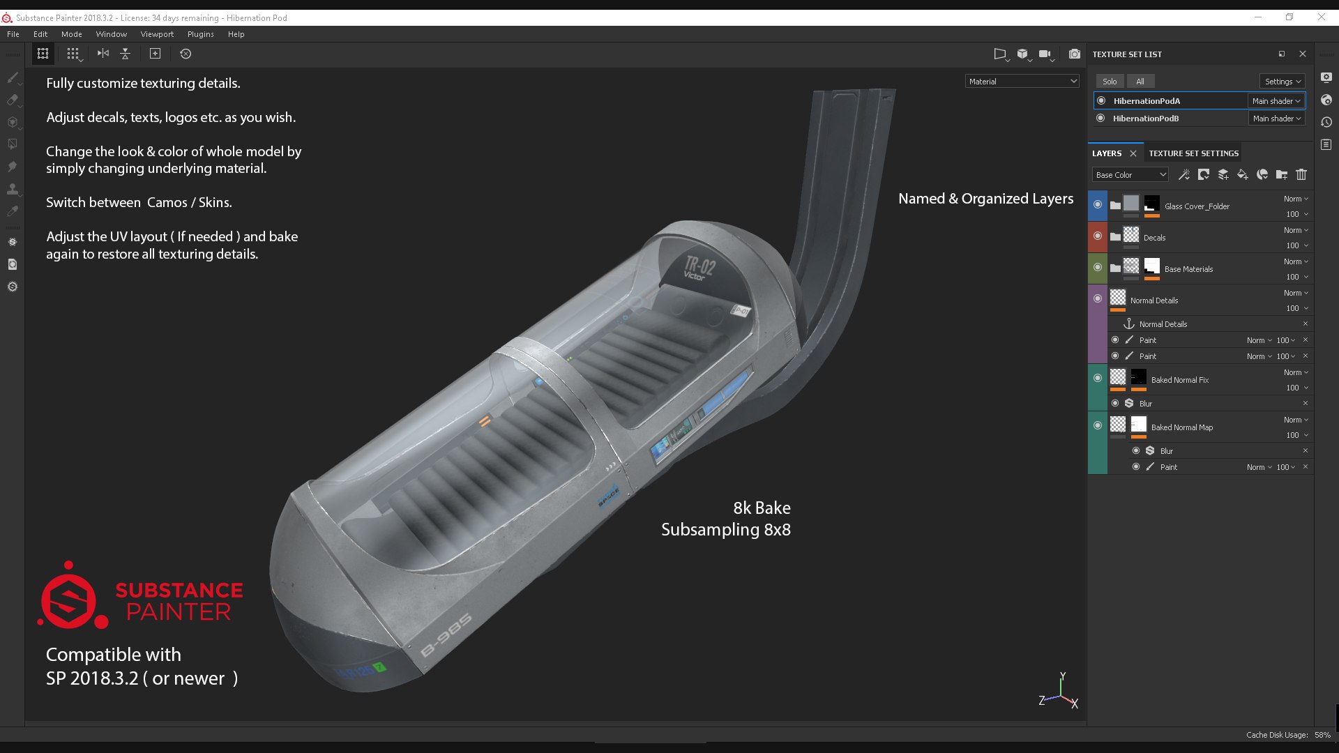This screenshot has height=753, width=1339.
Task: Toggle visibility of Baked Normal Fix layer
Action: pos(1098,378)
